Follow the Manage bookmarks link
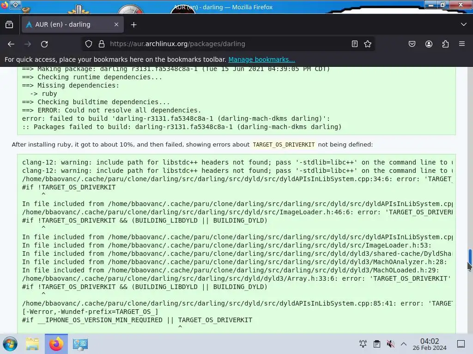The image size is (473, 354). (x=261, y=59)
